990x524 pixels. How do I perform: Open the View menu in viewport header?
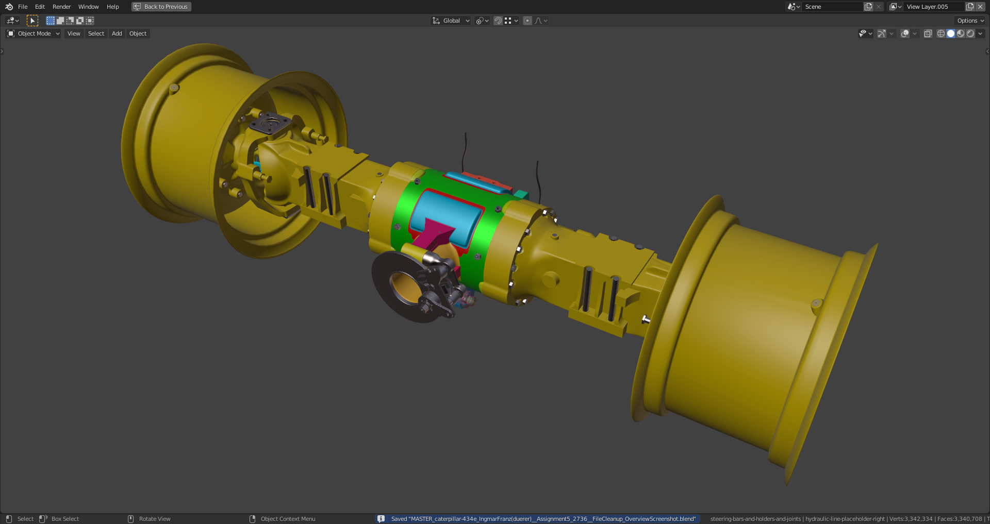[74, 33]
